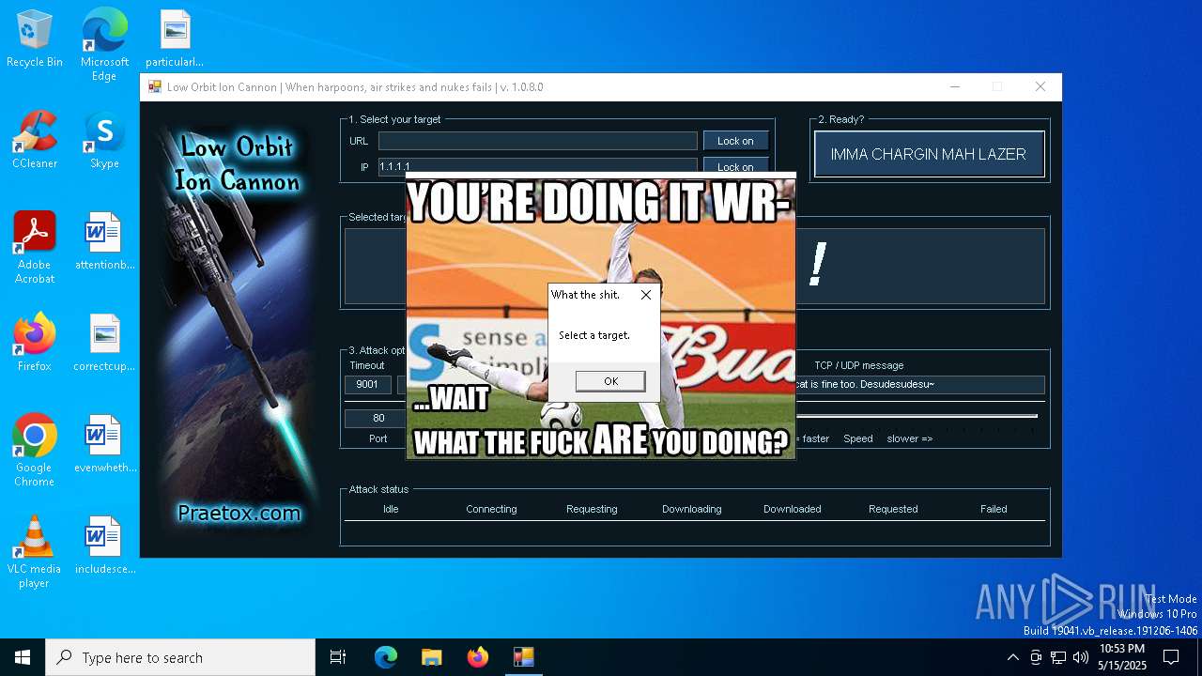Click the Praetox.com link on banner
This screenshot has height=676, width=1202.
239,514
